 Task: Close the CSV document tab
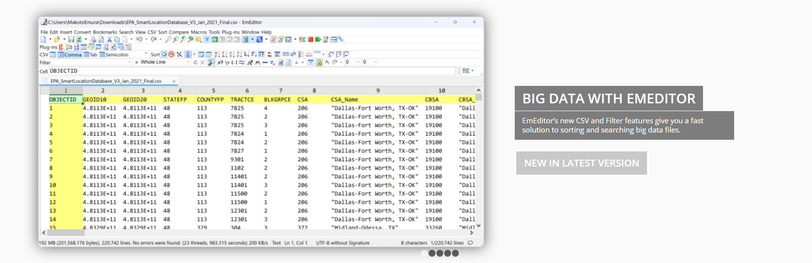coord(174,81)
